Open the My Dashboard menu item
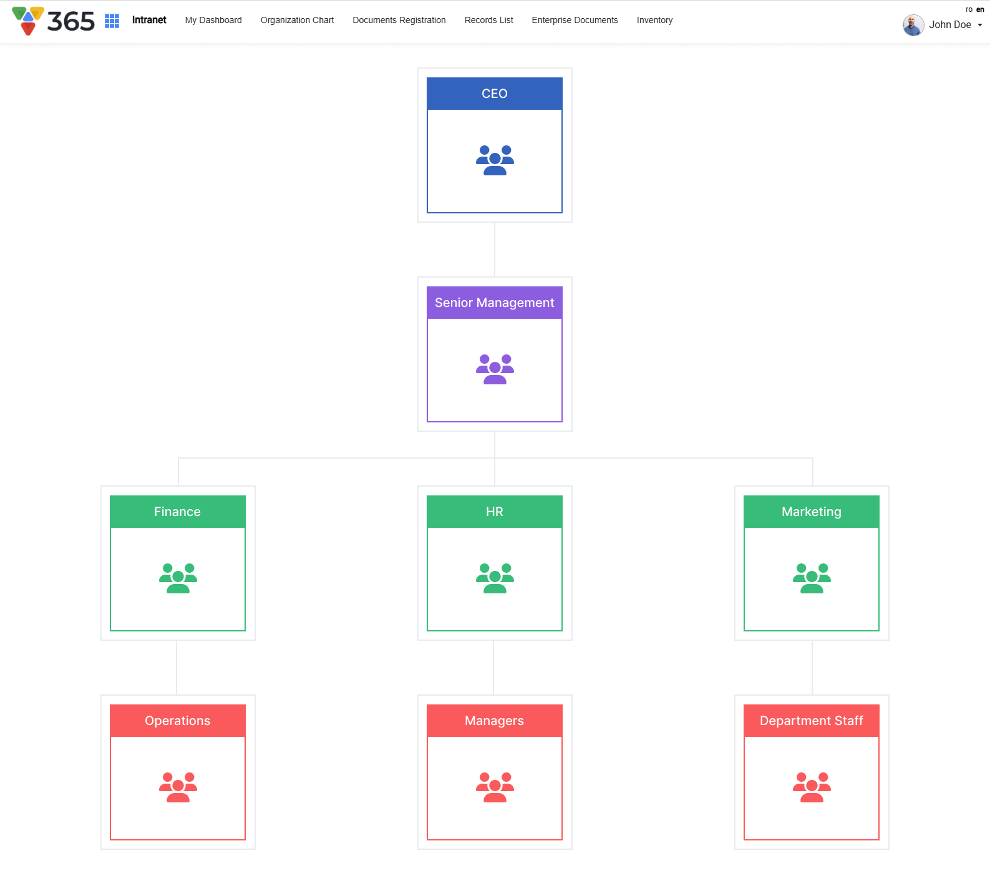The image size is (990, 876). [213, 20]
